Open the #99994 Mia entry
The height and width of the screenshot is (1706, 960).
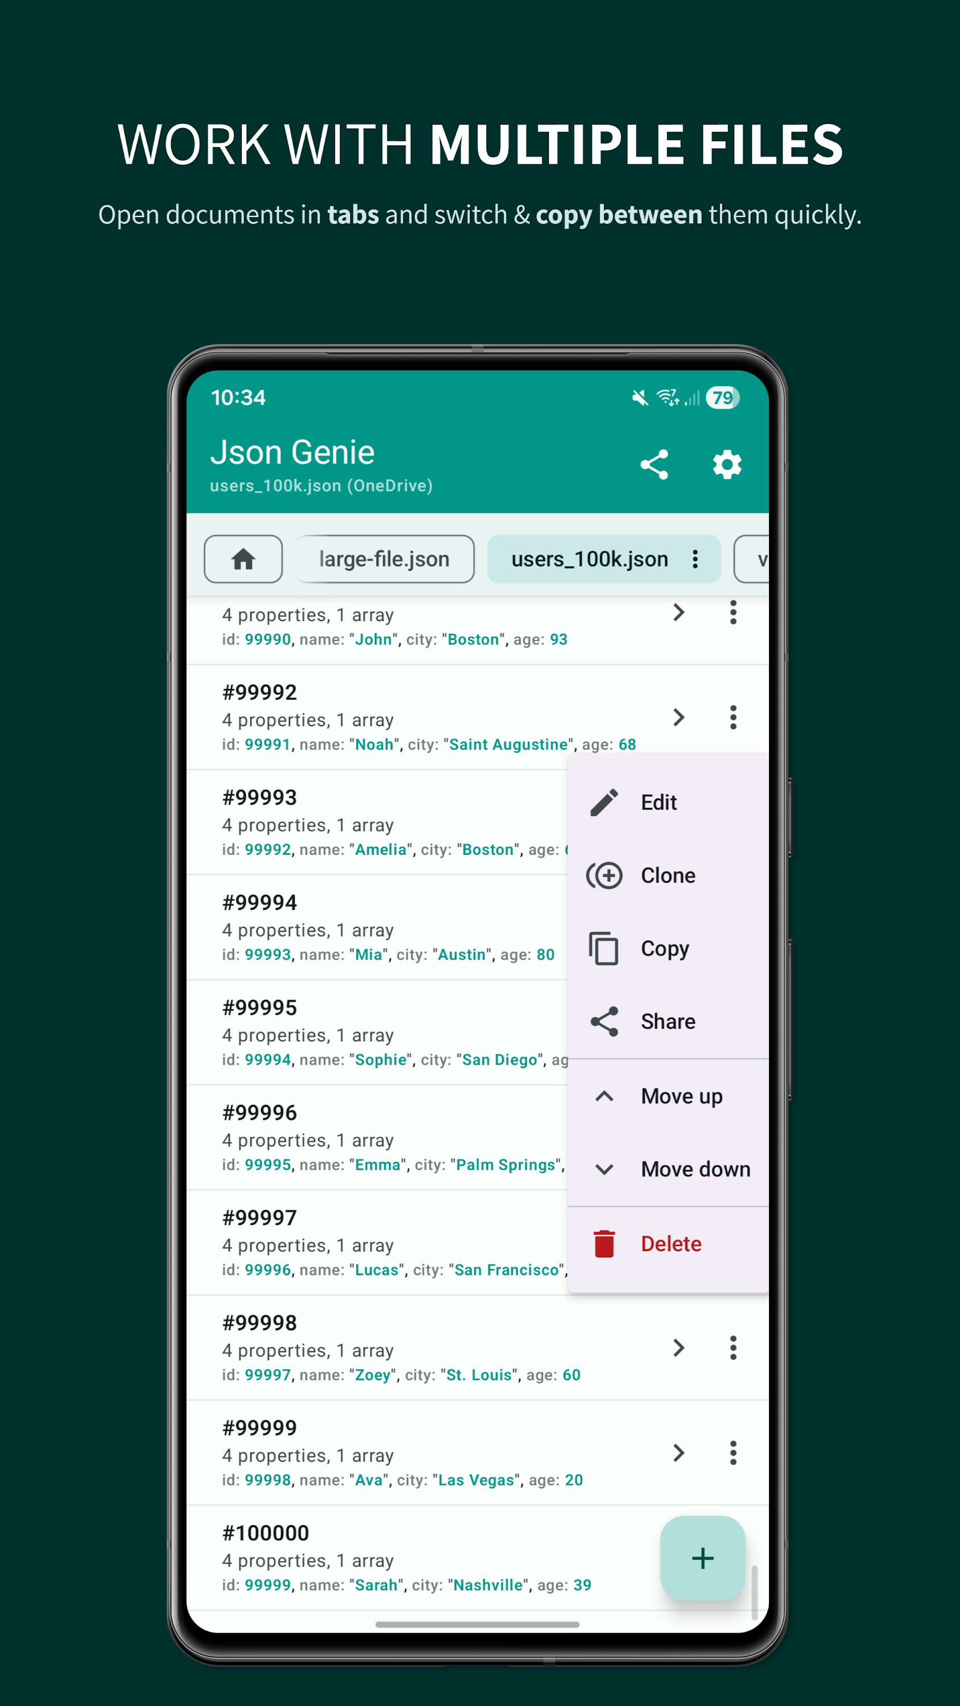(x=376, y=928)
